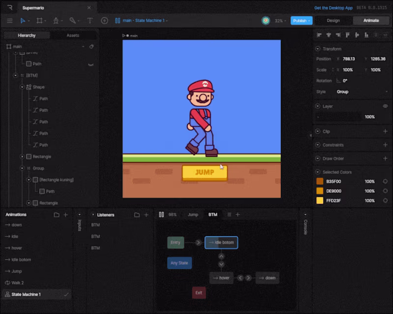This screenshot has width=393, height=314.
Task: Collapse the Selected Colors section
Action: click(317, 172)
